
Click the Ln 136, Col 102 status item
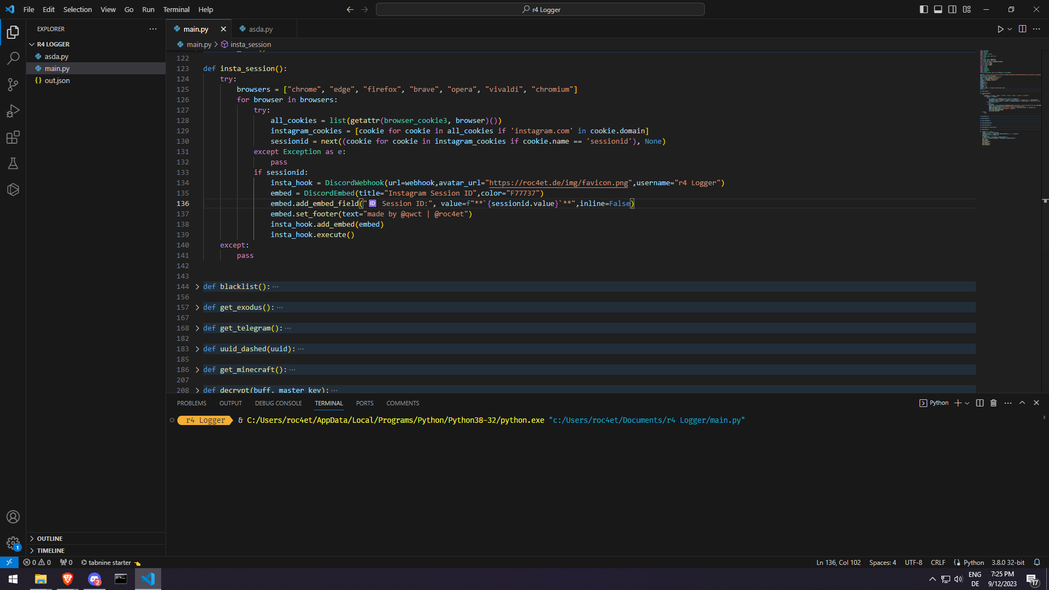click(x=838, y=563)
